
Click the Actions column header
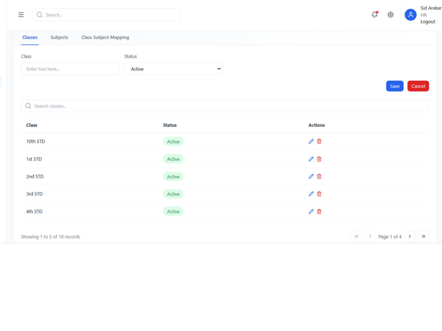(316, 125)
